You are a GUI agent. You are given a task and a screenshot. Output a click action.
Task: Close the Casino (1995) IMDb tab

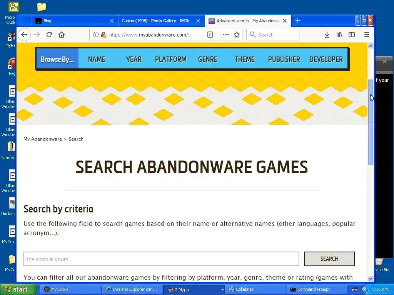[198, 21]
